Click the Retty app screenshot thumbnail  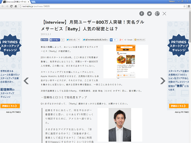(x=126, y=61)
